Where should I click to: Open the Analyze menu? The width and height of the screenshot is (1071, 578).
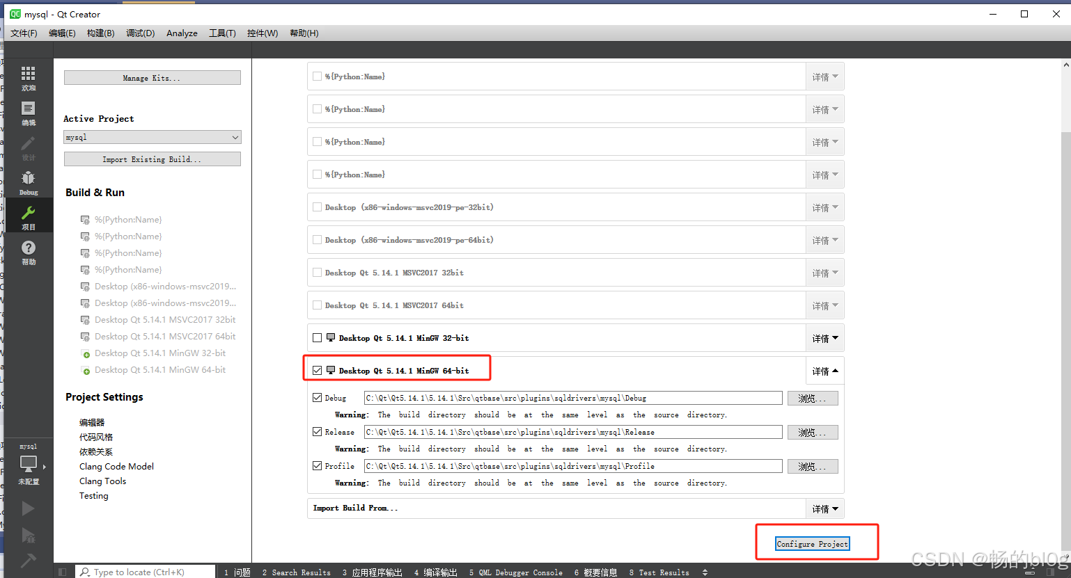coord(182,33)
